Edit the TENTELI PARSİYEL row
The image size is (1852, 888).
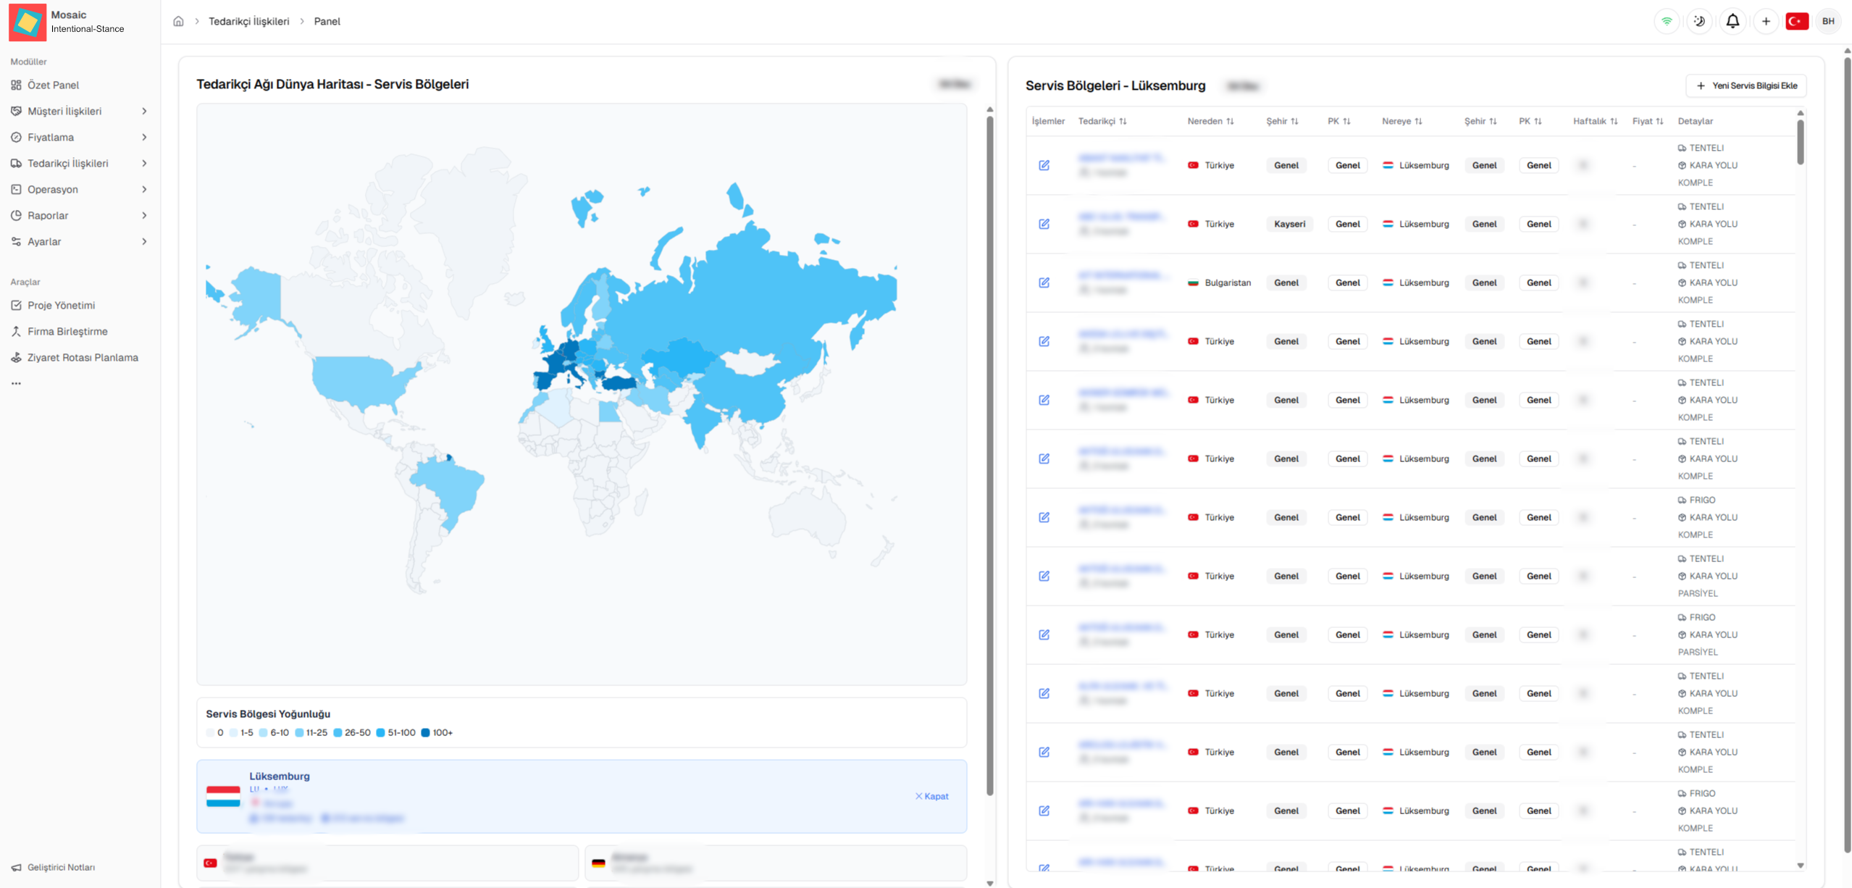point(1044,576)
